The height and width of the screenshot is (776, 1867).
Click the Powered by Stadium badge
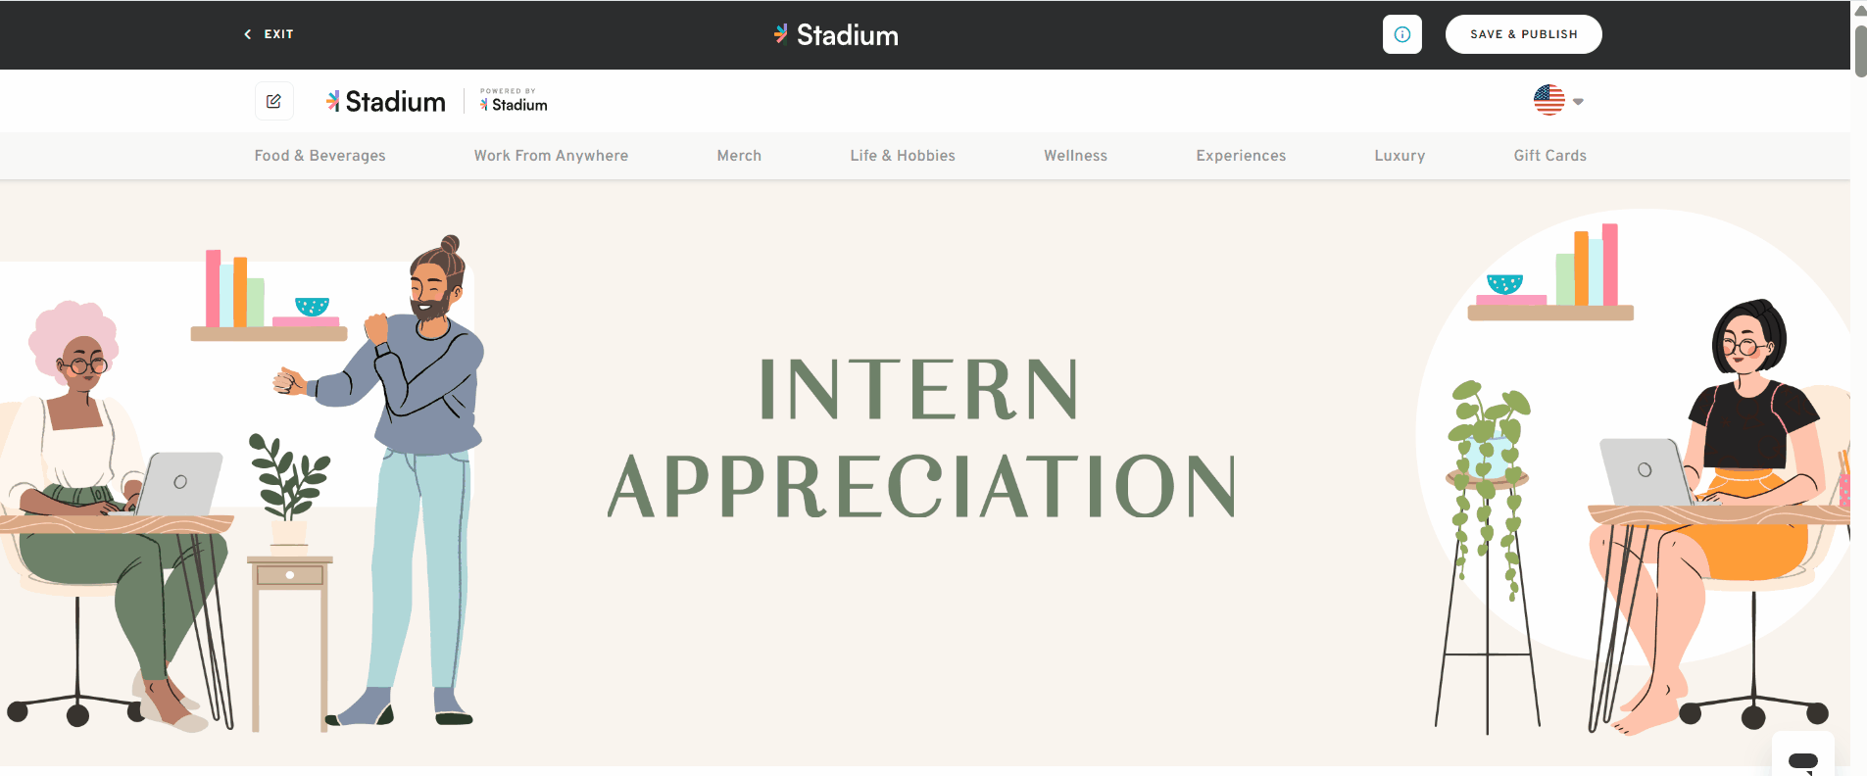coord(513,100)
